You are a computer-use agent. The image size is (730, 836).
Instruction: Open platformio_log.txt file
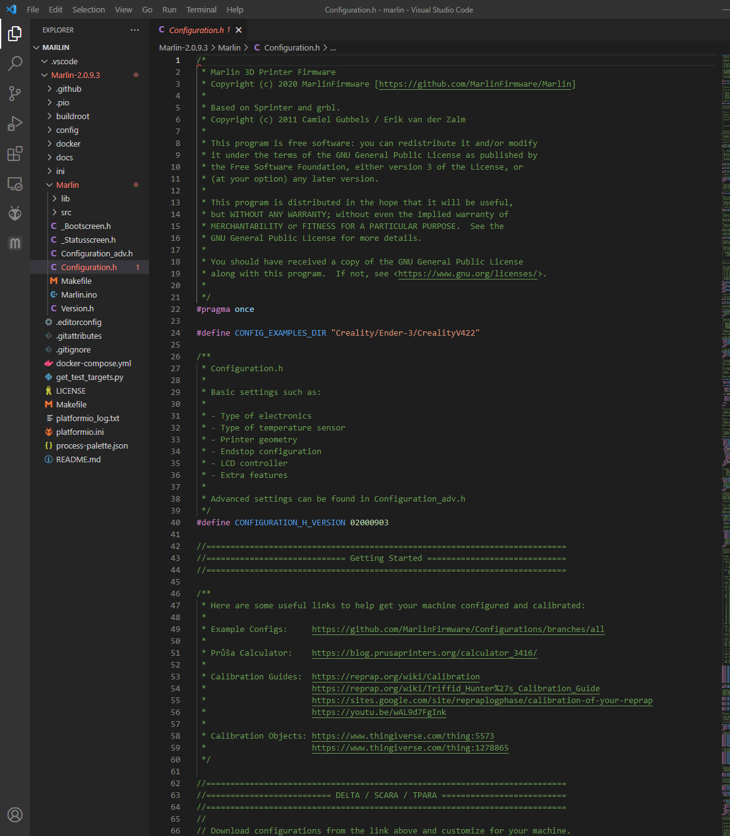pos(89,418)
